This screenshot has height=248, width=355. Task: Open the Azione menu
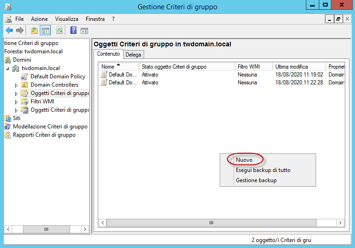point(39,19)
